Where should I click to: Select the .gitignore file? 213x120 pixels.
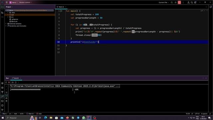(x=14, y=19)
